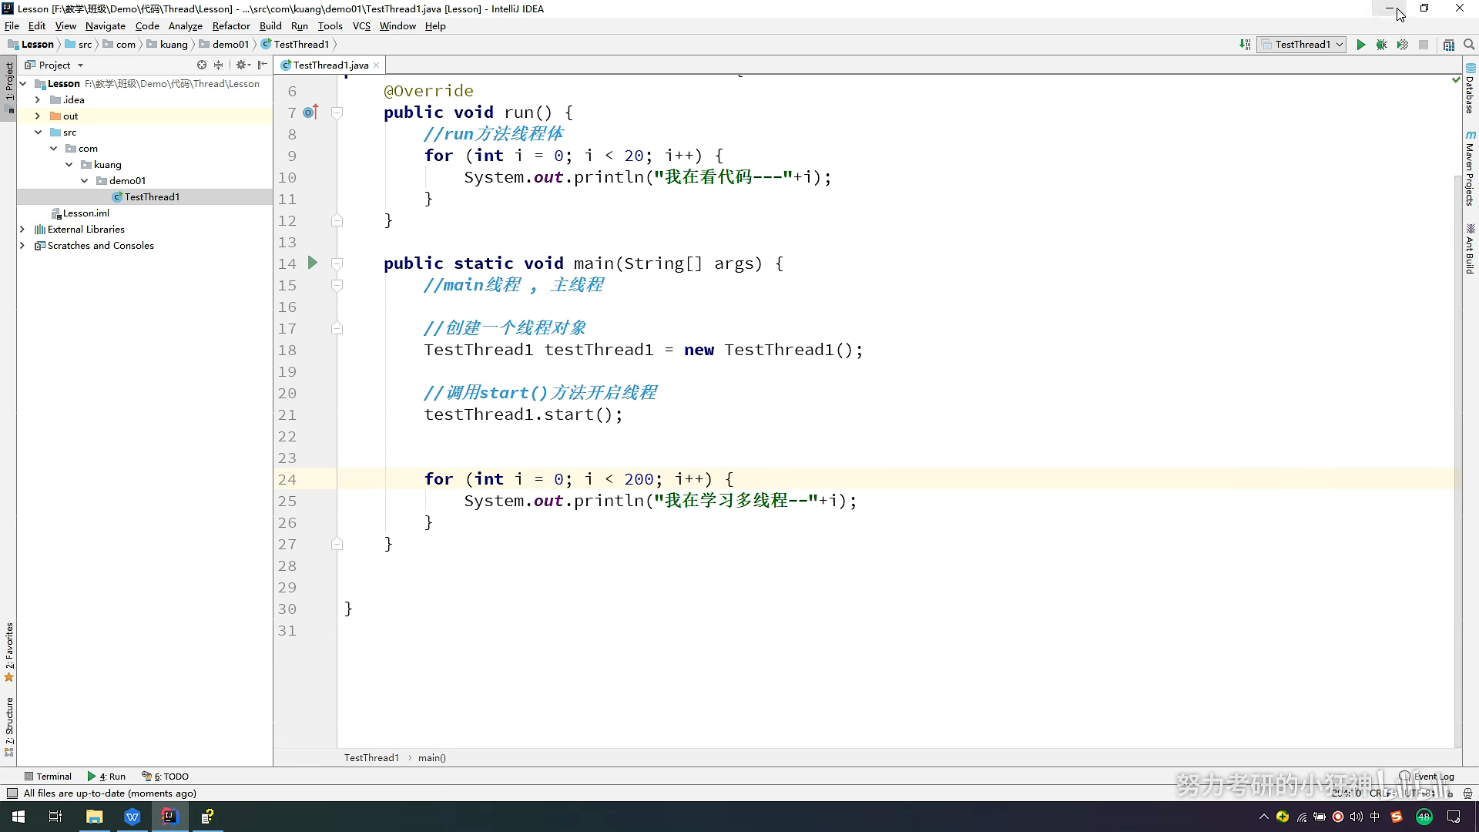Click Run with Coverage icon

coord(1403,45)
